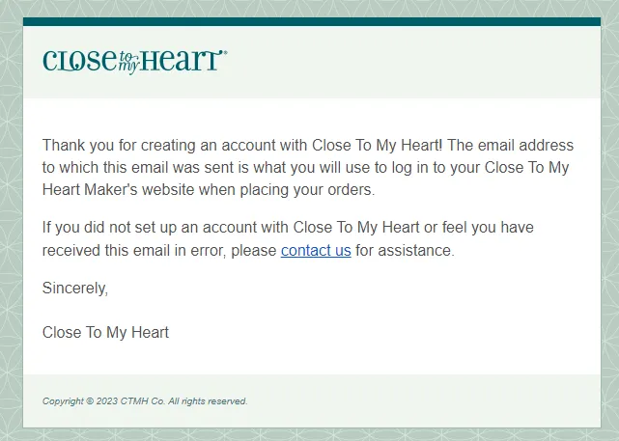The height and width of the screenshot is (441, 619).
Task: Click 'The email address' phrase in first paragraph
Action: [x=510, y=145]
